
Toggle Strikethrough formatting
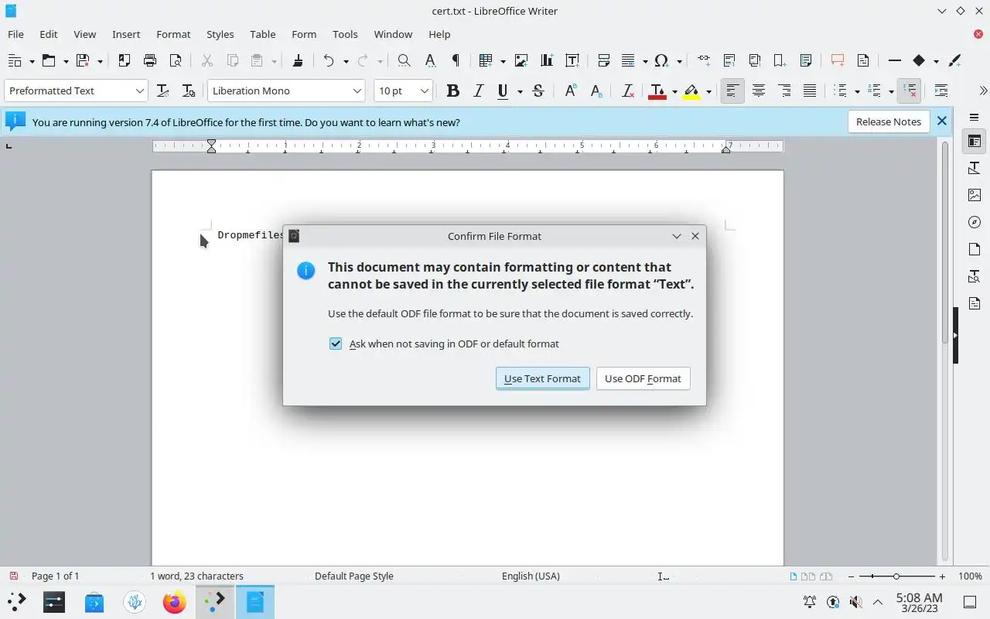click(538, 91)
